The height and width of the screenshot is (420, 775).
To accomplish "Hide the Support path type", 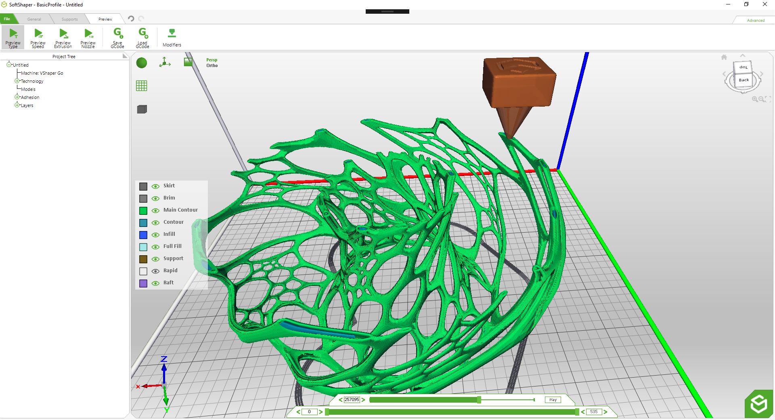I will click(x=155, y=259).
